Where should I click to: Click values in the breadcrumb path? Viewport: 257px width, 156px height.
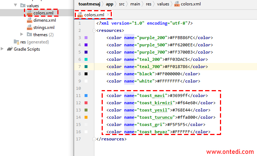pyautogui.click(x=163, y=4)
